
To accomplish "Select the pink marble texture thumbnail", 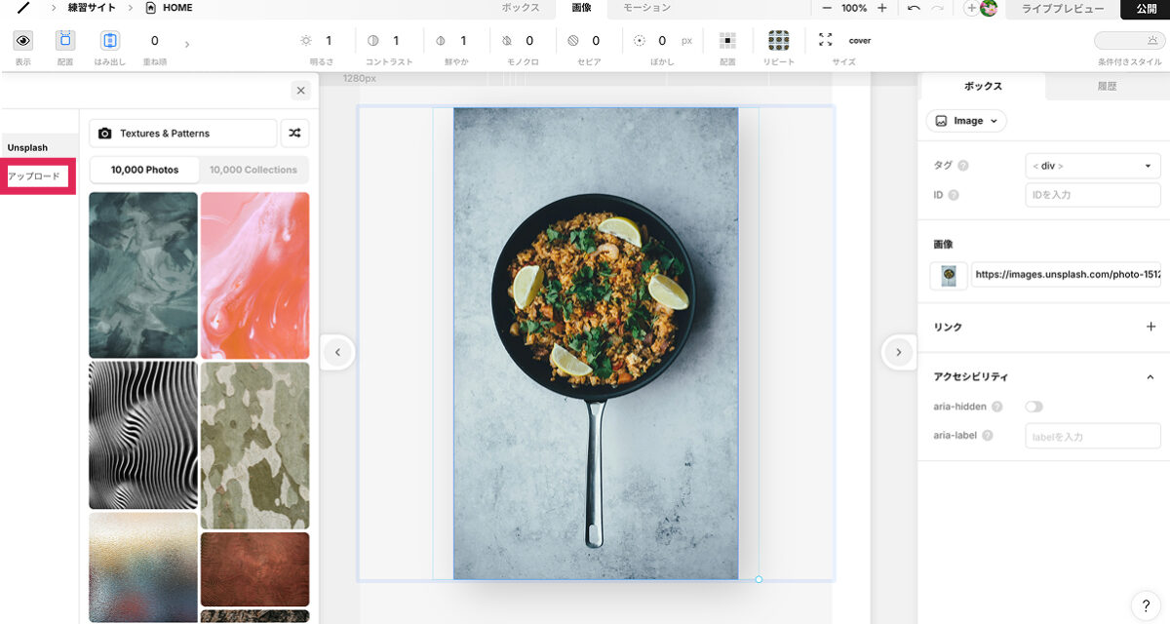I will point(254,275).
